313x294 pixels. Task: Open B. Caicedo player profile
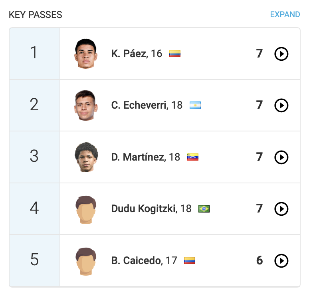point(137,260)
